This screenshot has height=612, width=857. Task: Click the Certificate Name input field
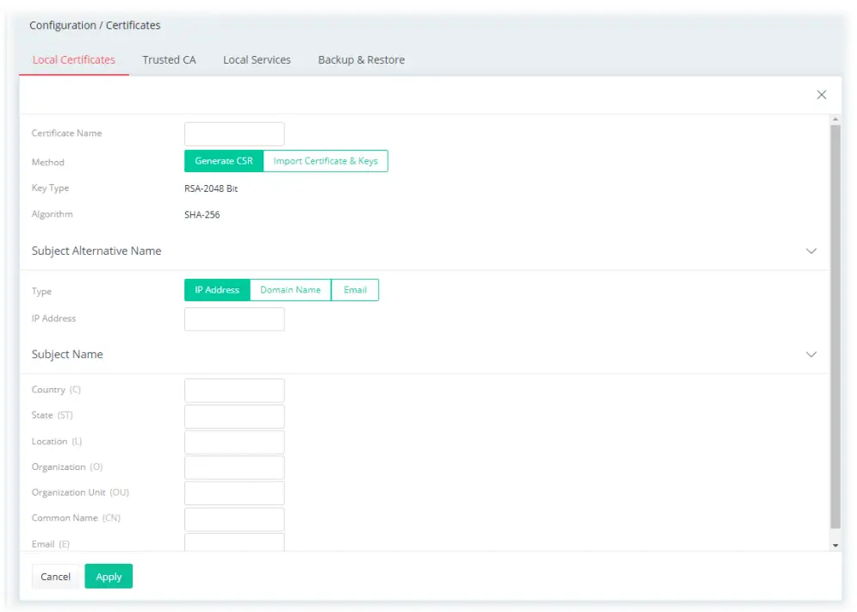pos(234,133)
